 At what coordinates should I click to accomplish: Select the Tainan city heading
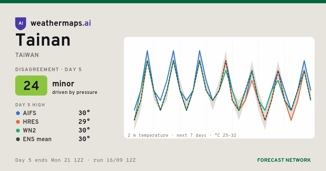[x=43, y=40]
